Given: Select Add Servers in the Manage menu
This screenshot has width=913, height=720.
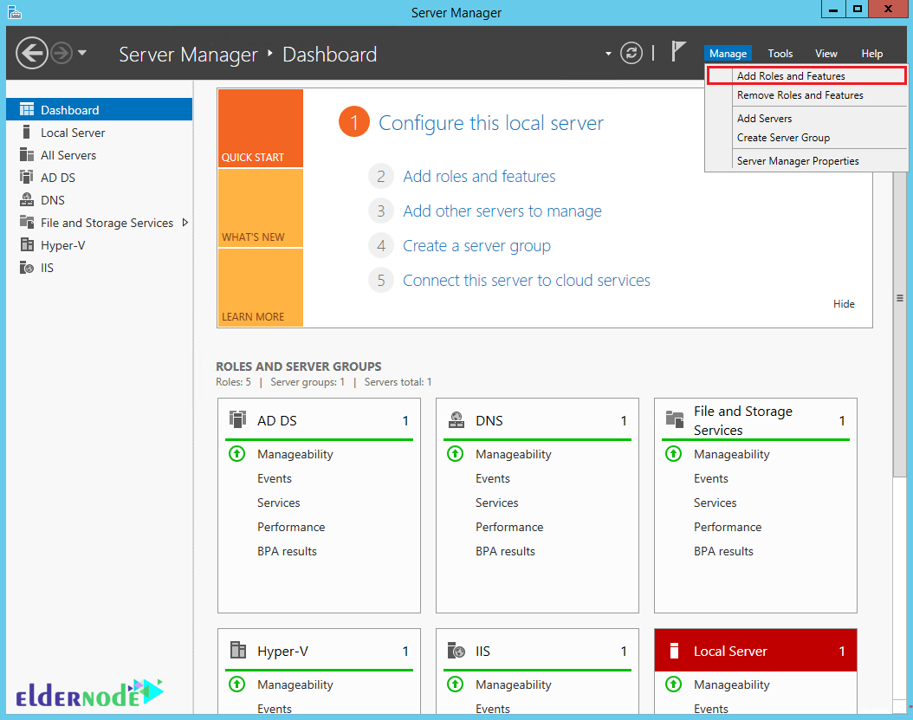Looking at the screenshot, I should [x=806, y=118].
